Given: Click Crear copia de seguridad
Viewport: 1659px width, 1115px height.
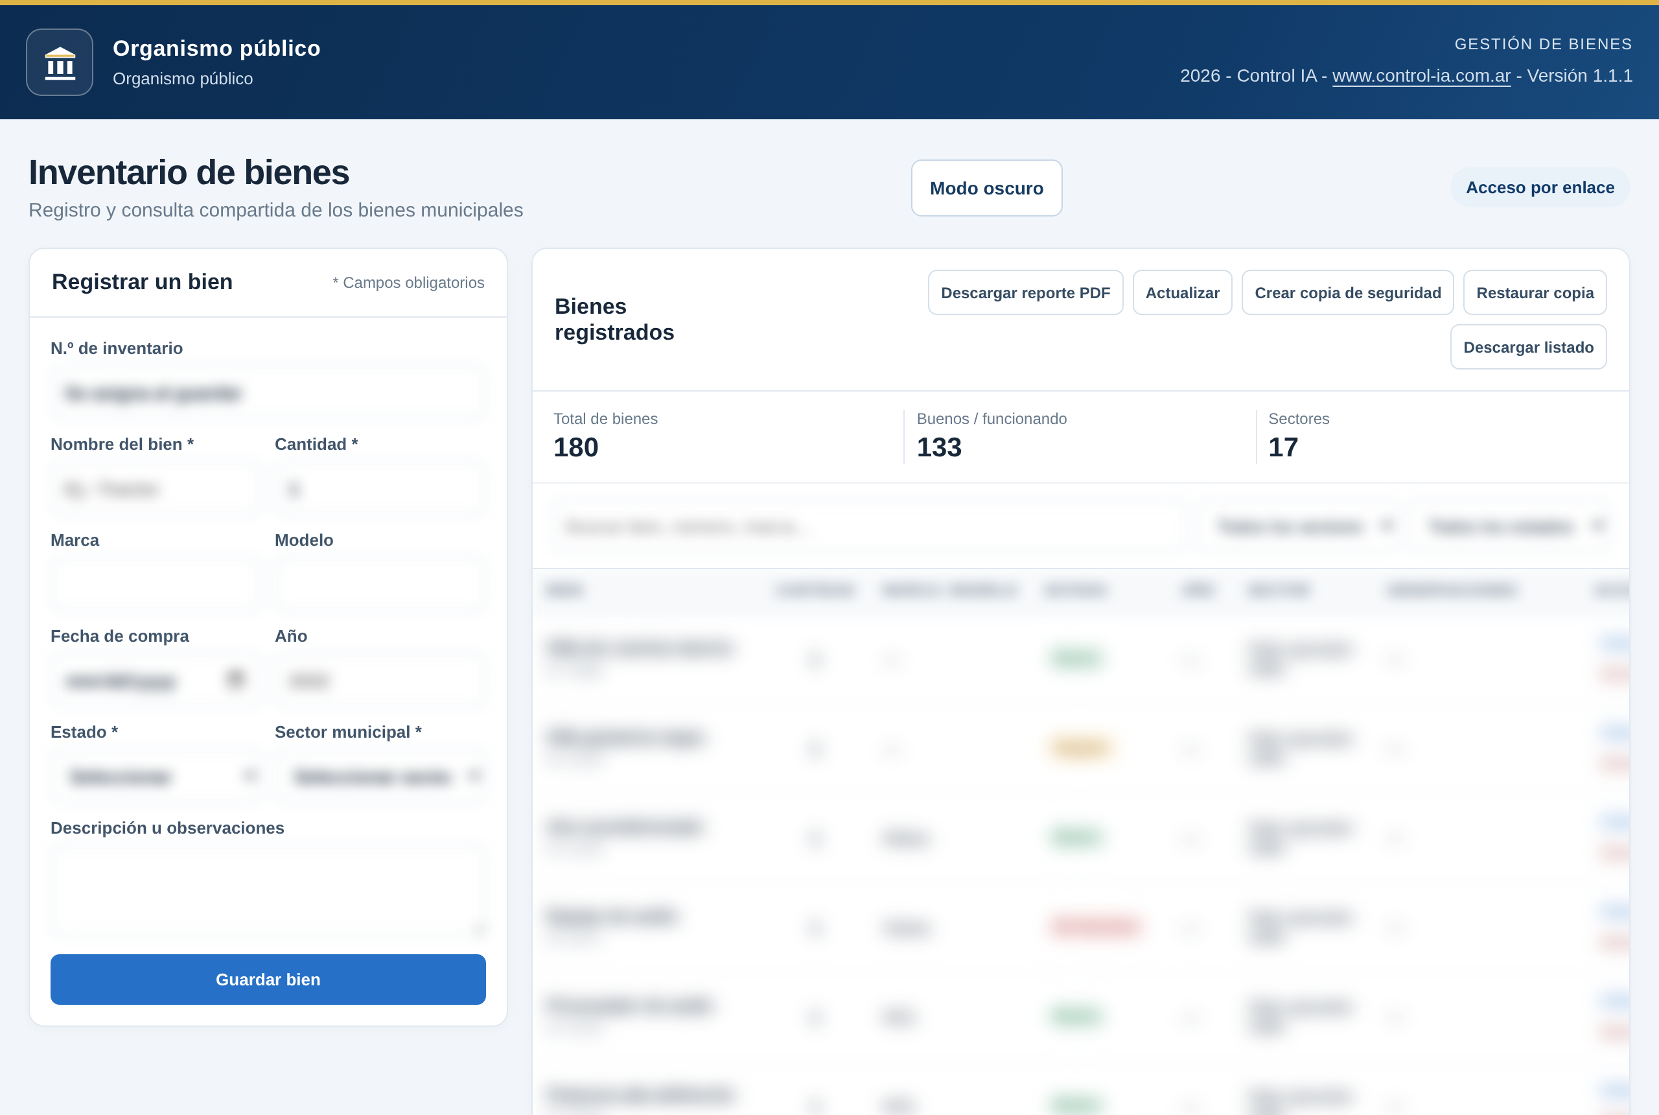Looking at the screenshot, I should [x=1347, y=292].
